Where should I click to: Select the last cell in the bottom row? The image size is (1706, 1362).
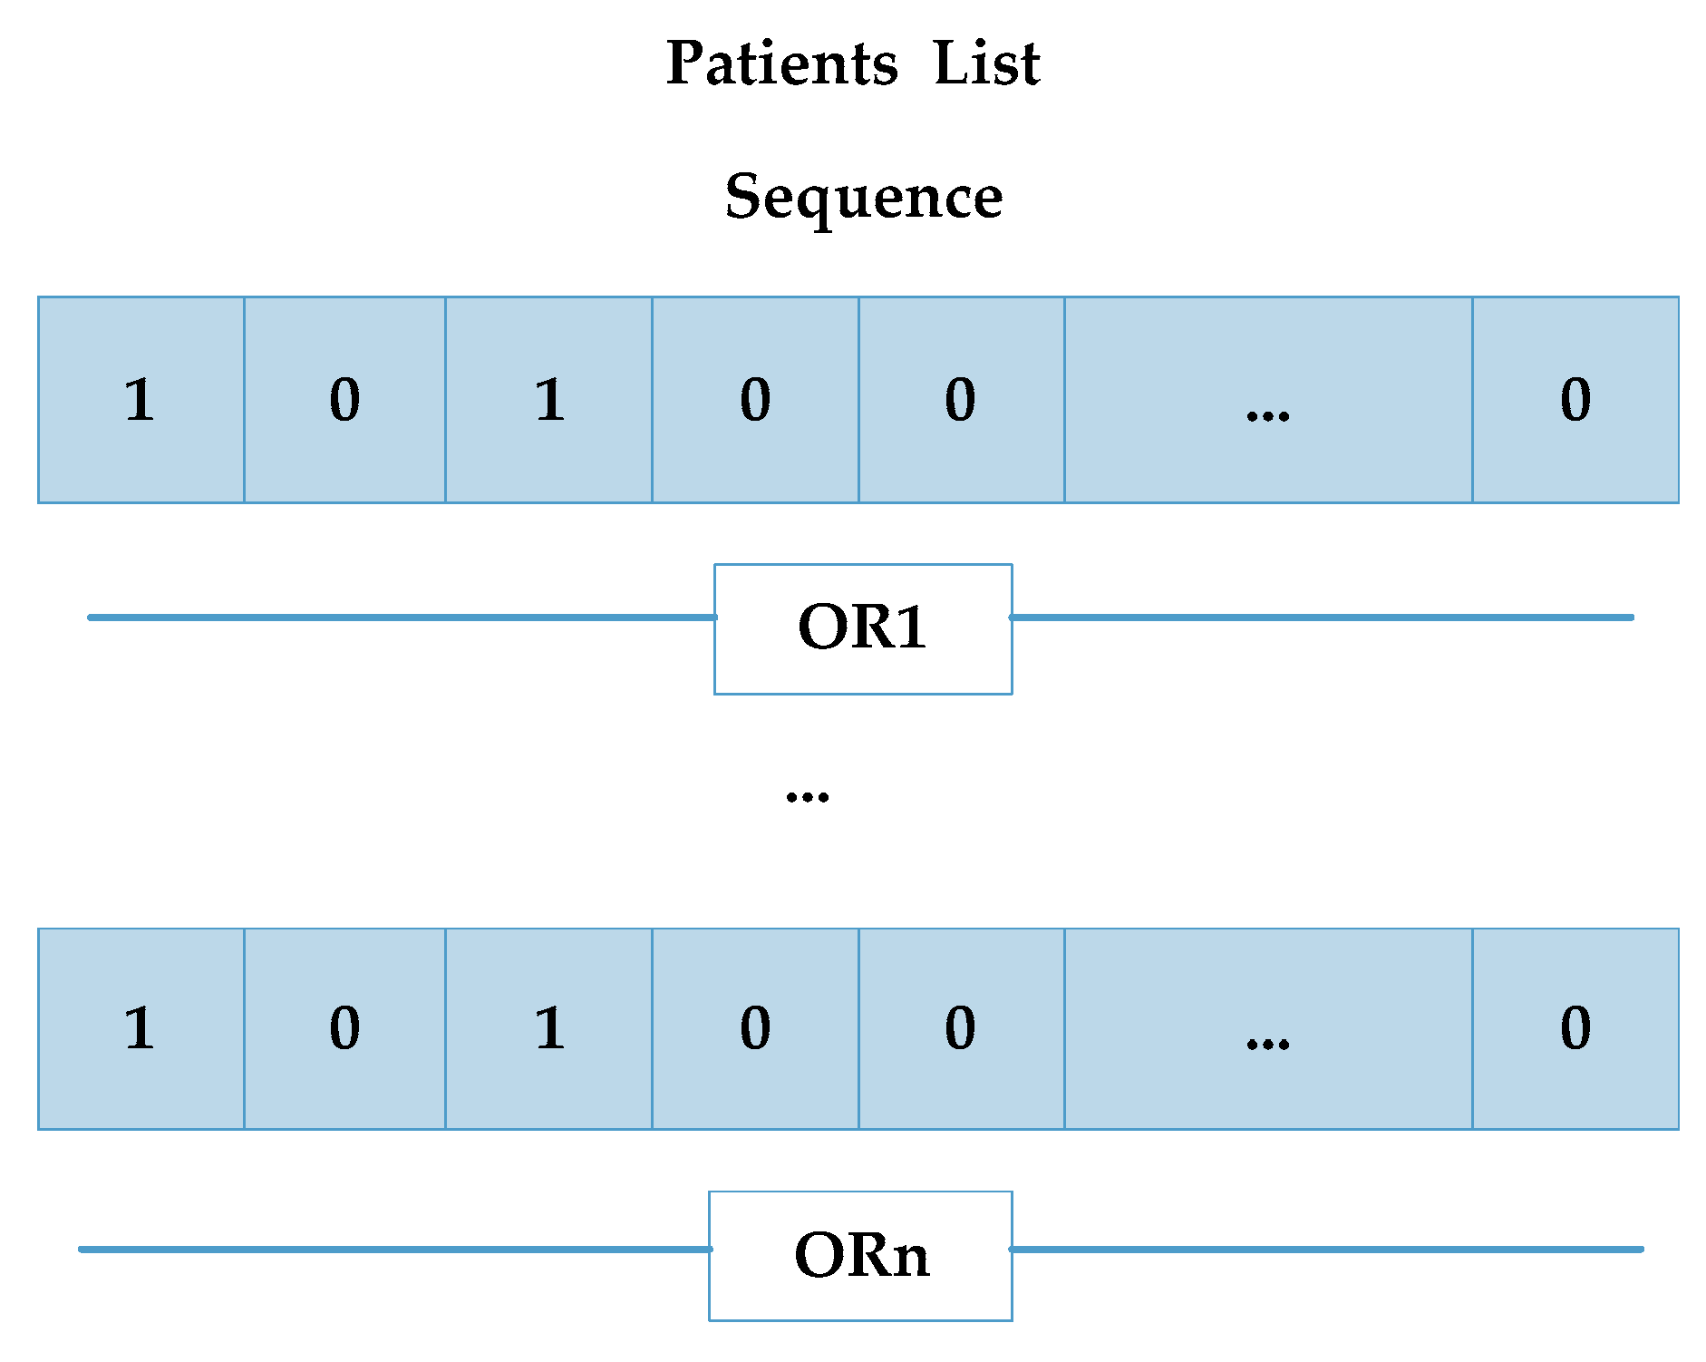point(1575,1029)
